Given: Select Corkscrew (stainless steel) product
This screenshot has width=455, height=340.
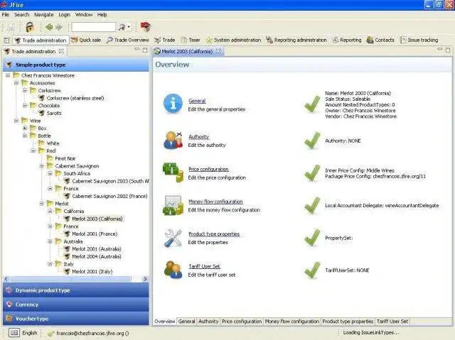Looking at the screenshot, I should [75, 98].
